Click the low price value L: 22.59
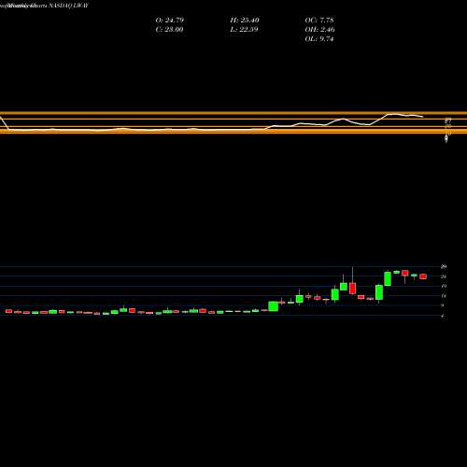The height and width of the screenshot is (467, 467). 245,30
